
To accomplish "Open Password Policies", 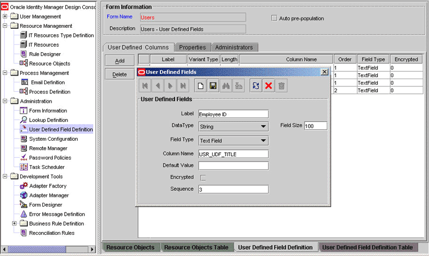I will click(x=50, y=158).
